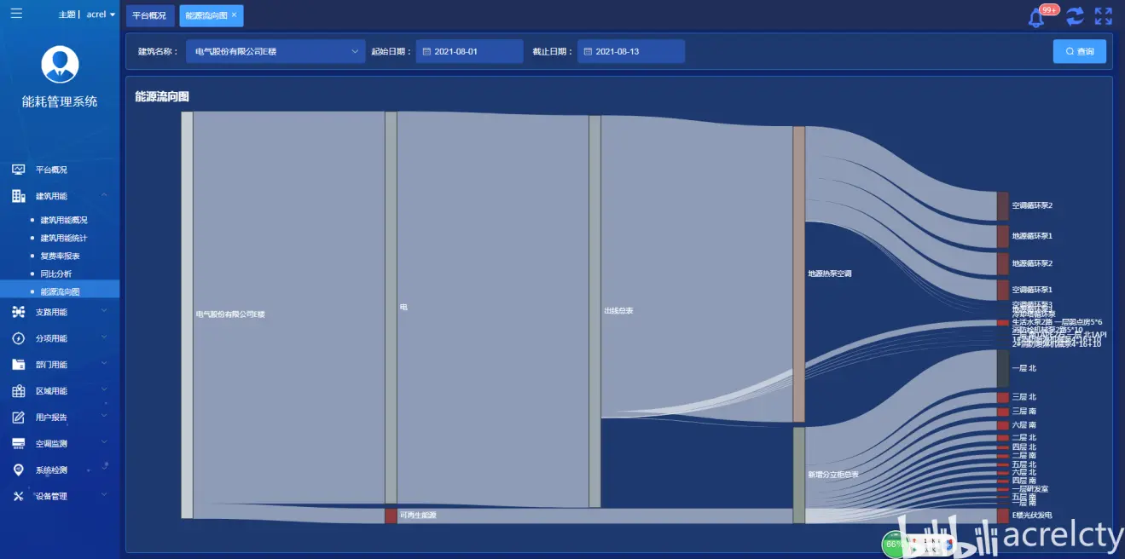Open 复费率报表 submenu item

tap(61, 256)
